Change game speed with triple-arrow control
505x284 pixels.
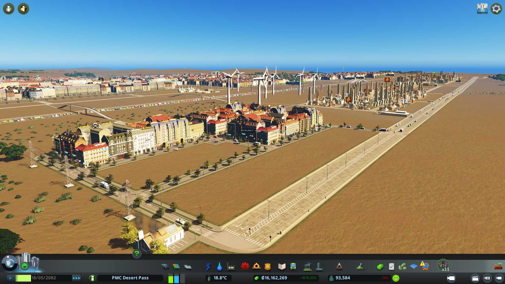point(77,278)
